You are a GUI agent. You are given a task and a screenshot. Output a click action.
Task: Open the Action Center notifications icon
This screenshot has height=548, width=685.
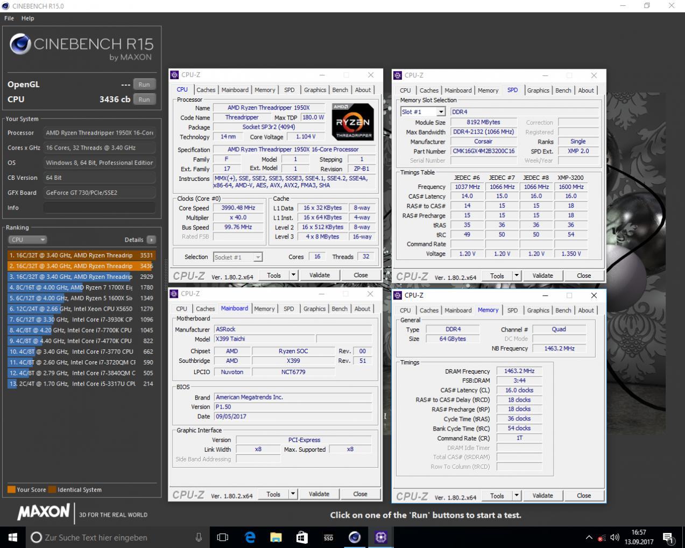pyautogui.click(x=668, y=537)
